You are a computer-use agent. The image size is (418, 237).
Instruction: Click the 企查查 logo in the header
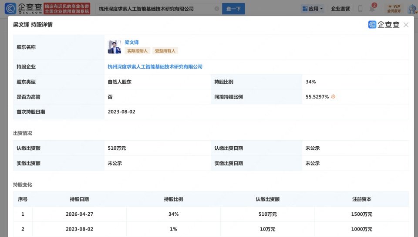[24, 9]
